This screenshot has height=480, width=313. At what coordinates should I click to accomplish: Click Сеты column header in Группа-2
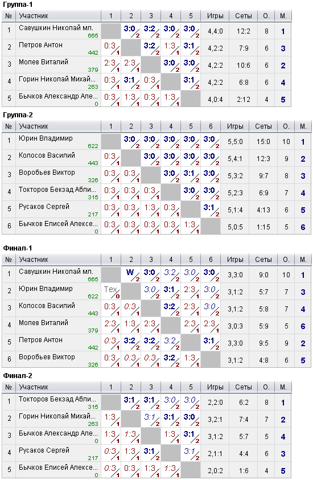pos(263,126)
